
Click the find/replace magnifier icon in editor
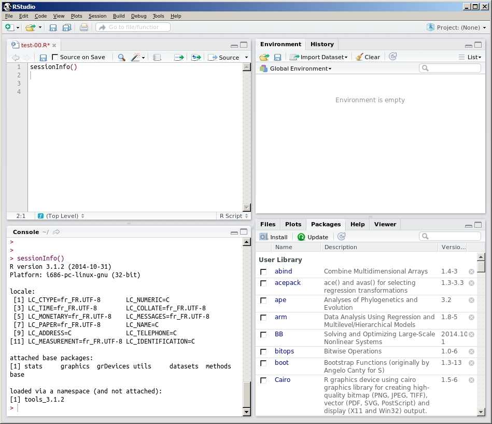pos(121,58)
